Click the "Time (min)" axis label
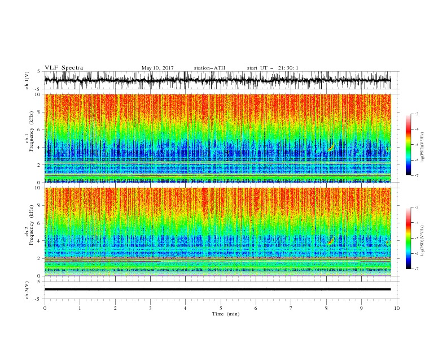Viewport: 447px width, 346px height. click(x=226, y=314)
